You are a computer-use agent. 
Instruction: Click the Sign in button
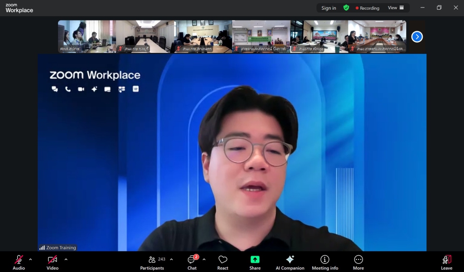click(x=329, y=8)
